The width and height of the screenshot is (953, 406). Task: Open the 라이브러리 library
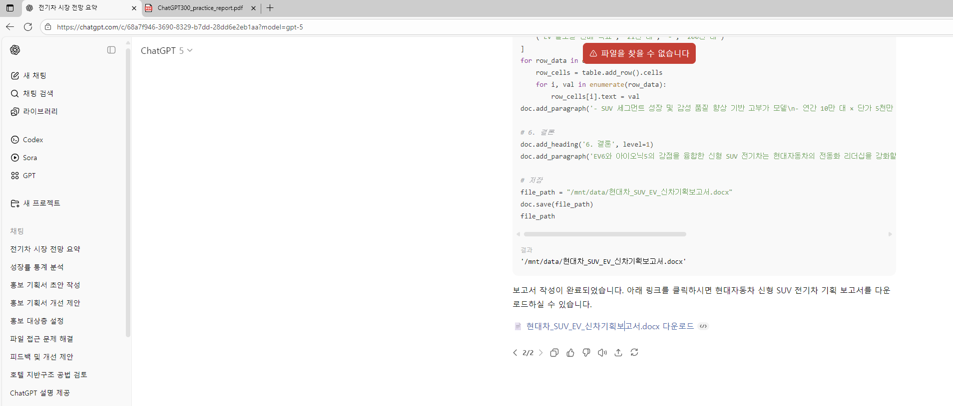coord(34,111)
